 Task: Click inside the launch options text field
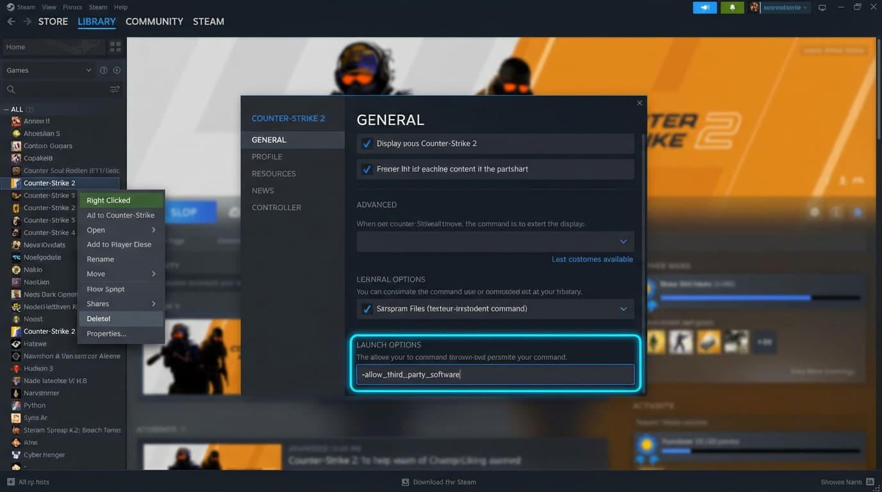coord(495,373)
